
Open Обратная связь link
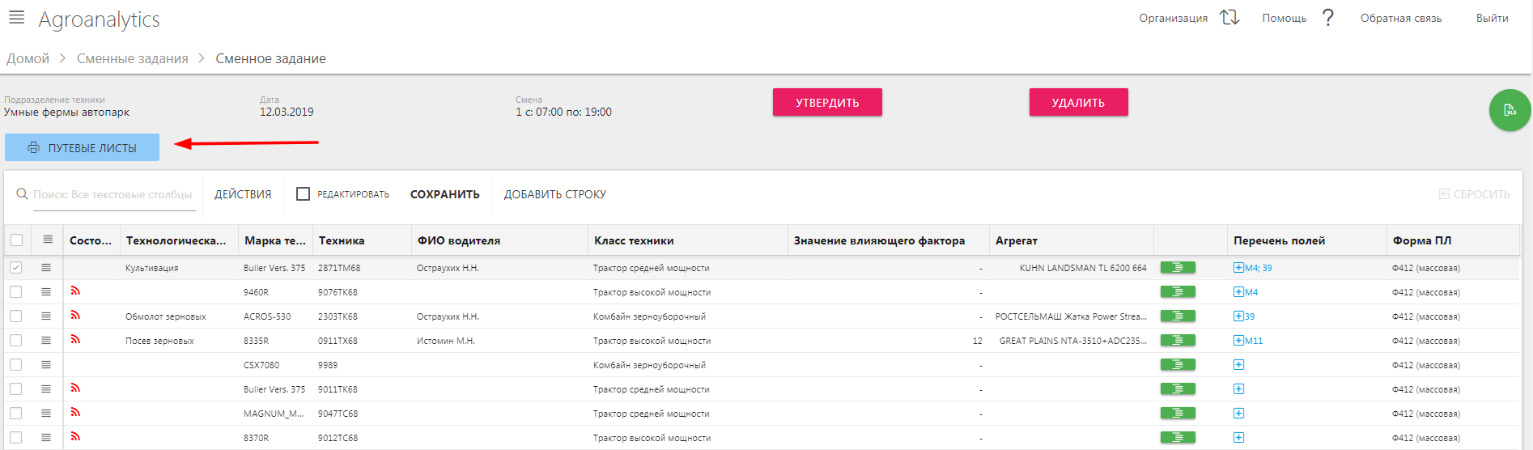point(1400,18)
